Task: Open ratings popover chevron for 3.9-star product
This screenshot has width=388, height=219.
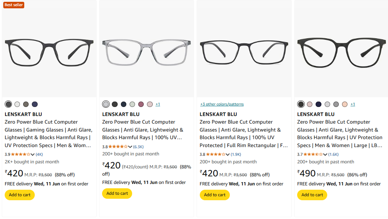Action: coord(33,154)
